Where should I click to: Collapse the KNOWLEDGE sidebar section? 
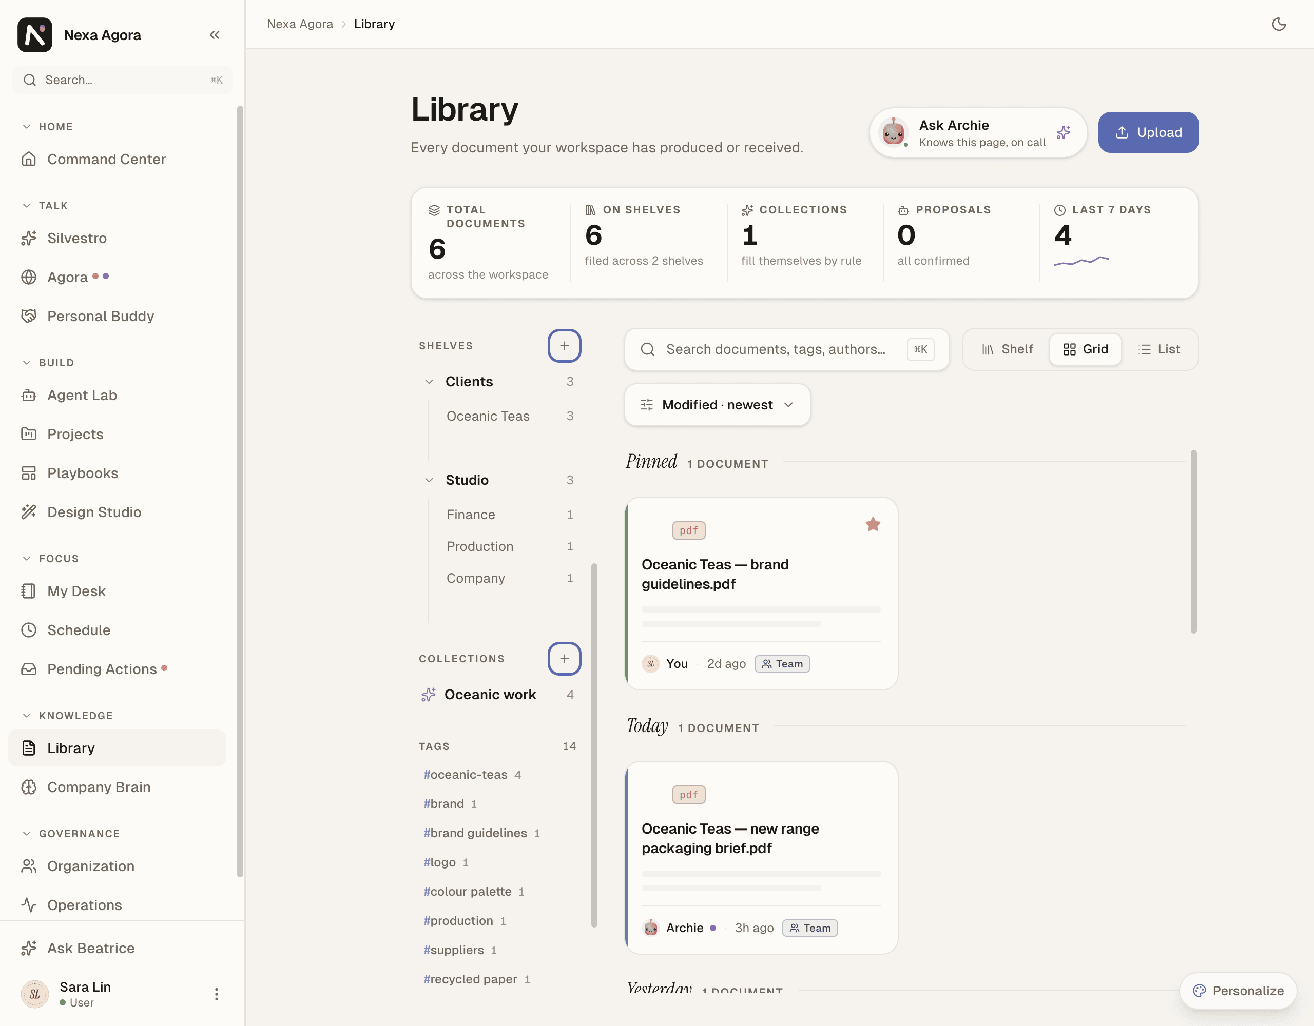(x=67, y=716)
